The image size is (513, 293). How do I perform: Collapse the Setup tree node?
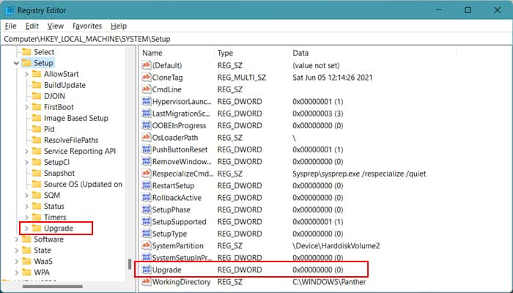click(x=16, y=63)
